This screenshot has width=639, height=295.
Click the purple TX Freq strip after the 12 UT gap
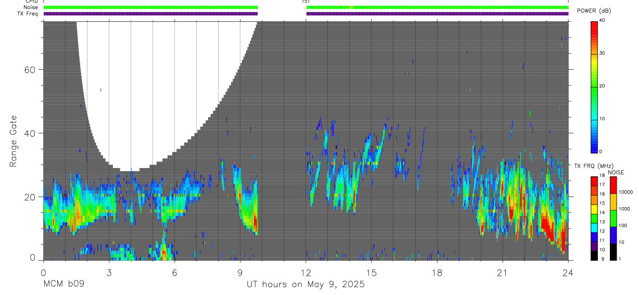coord(438,14)
